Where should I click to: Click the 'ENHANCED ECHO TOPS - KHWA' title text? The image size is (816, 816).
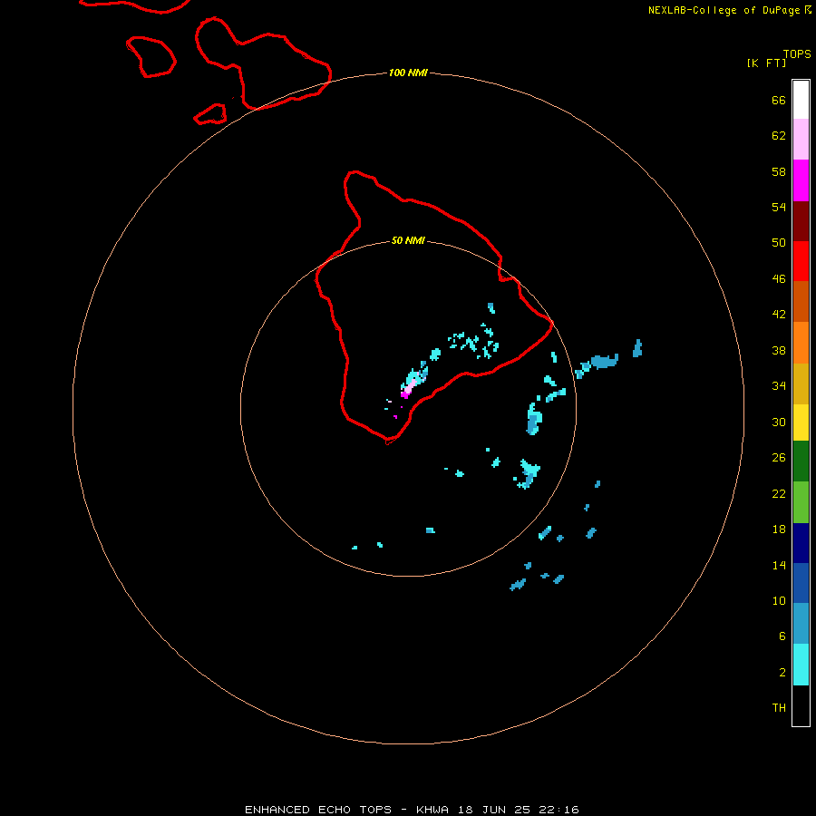(346, 810)
